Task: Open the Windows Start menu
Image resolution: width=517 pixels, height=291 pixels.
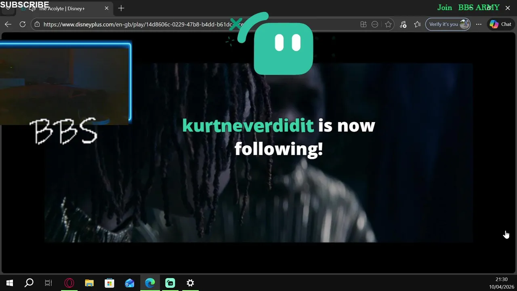Action: 10,283
